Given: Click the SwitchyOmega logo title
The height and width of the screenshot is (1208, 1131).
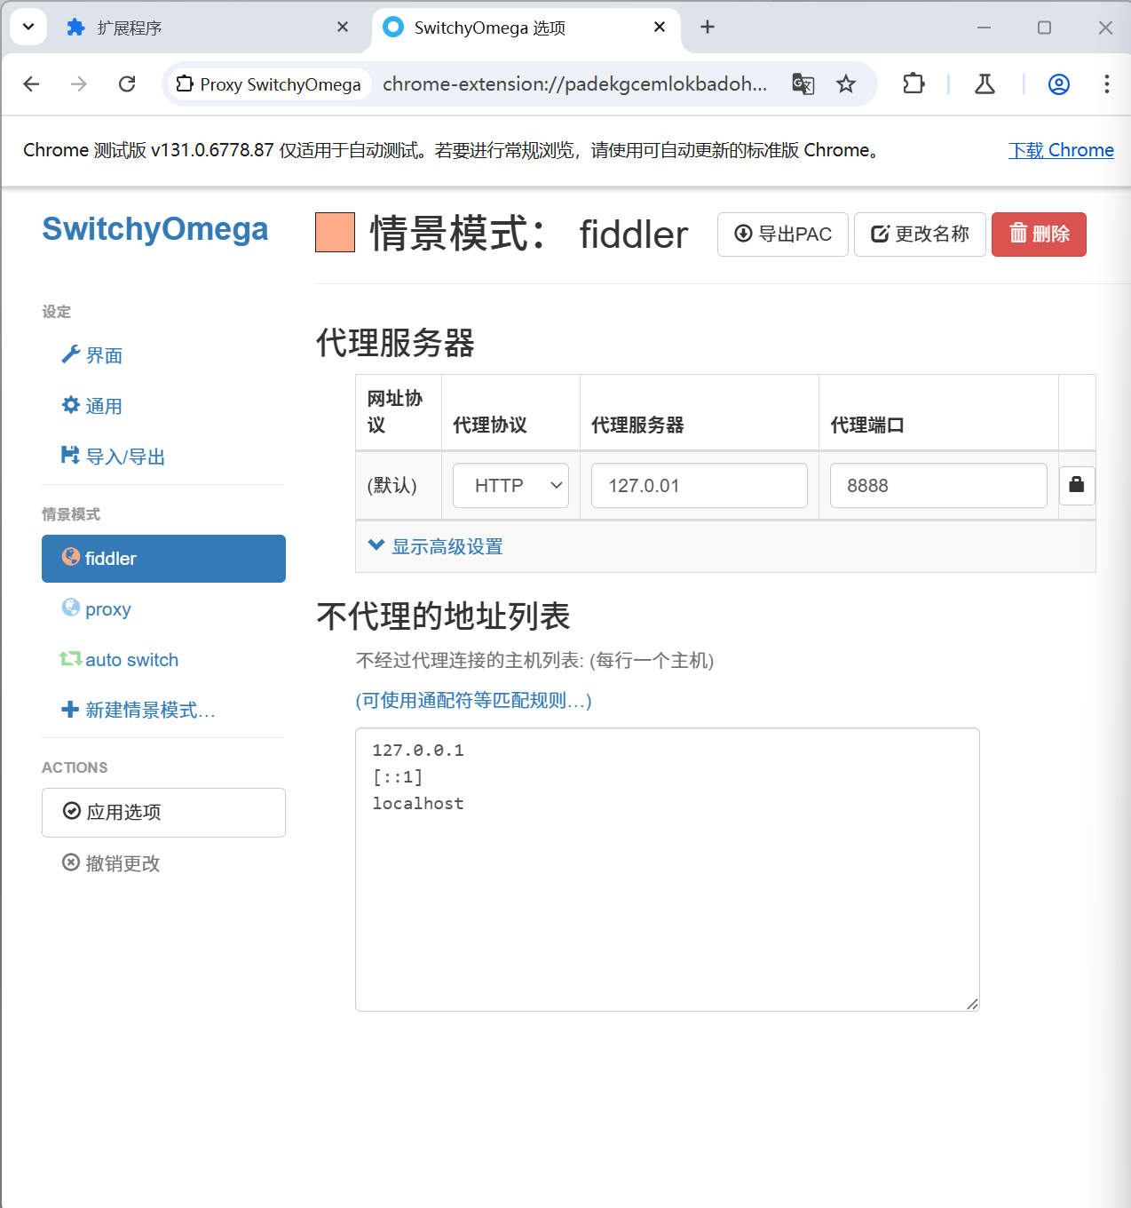Looking at the screenshot, I should (155, 229).
